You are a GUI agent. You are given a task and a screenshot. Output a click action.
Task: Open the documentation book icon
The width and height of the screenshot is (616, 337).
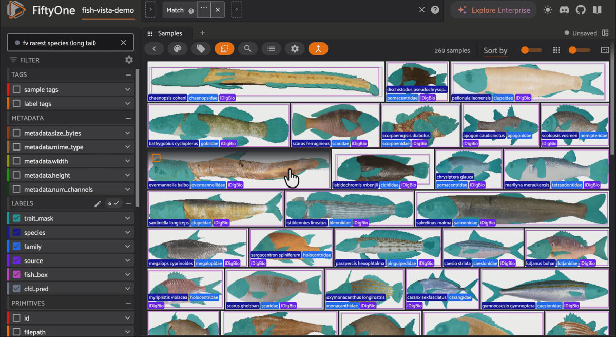click(x=597, y=10)
